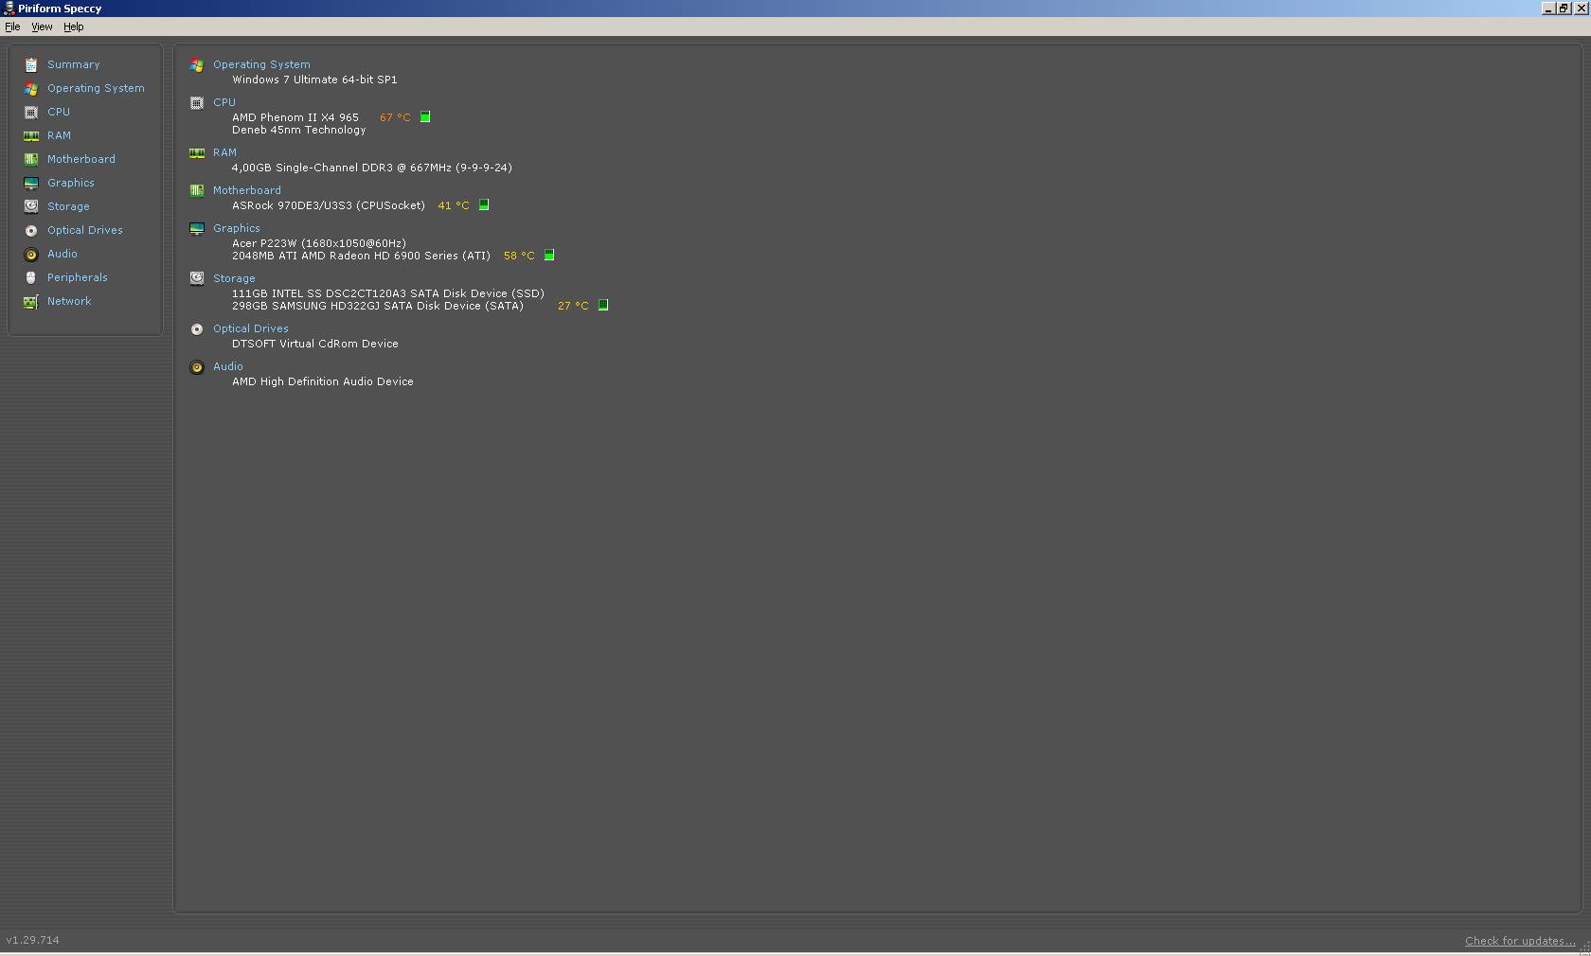This screenshot has height=956, width=1591.
Task: Click the Audio heading link in the summary
Action: point(228,367)
